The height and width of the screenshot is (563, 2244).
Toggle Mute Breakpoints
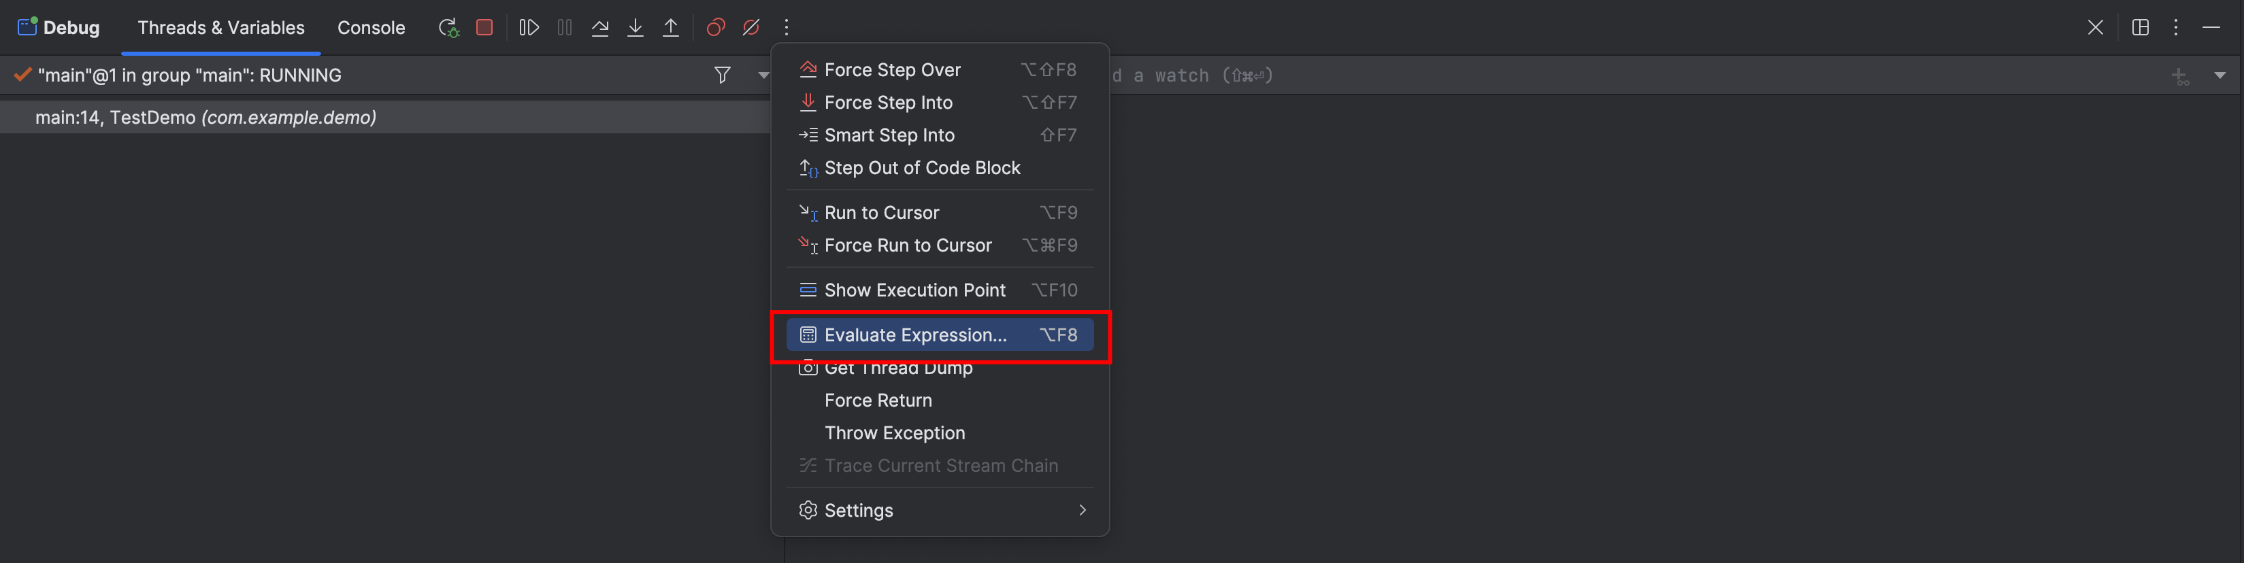pyautogui.click(x=751, y=28)
